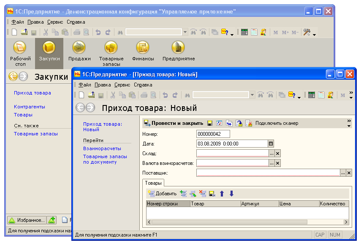The width and height of the screenshot is (361, 245).
Task: Click the save floppy icon beside Провести и закрыть
Action: tap(209, 123)
